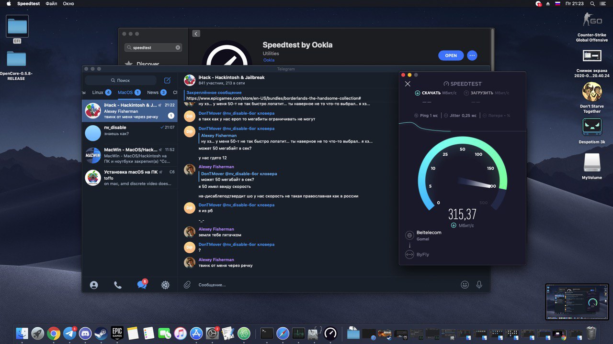
Task: Click the Сообщение message input field
Action: click(x=326, y=285)
